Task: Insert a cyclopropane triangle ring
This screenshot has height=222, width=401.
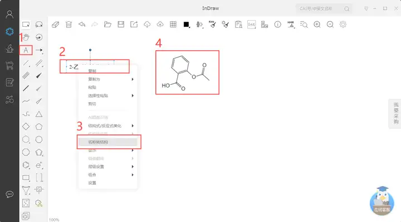Action: point(39,114)
